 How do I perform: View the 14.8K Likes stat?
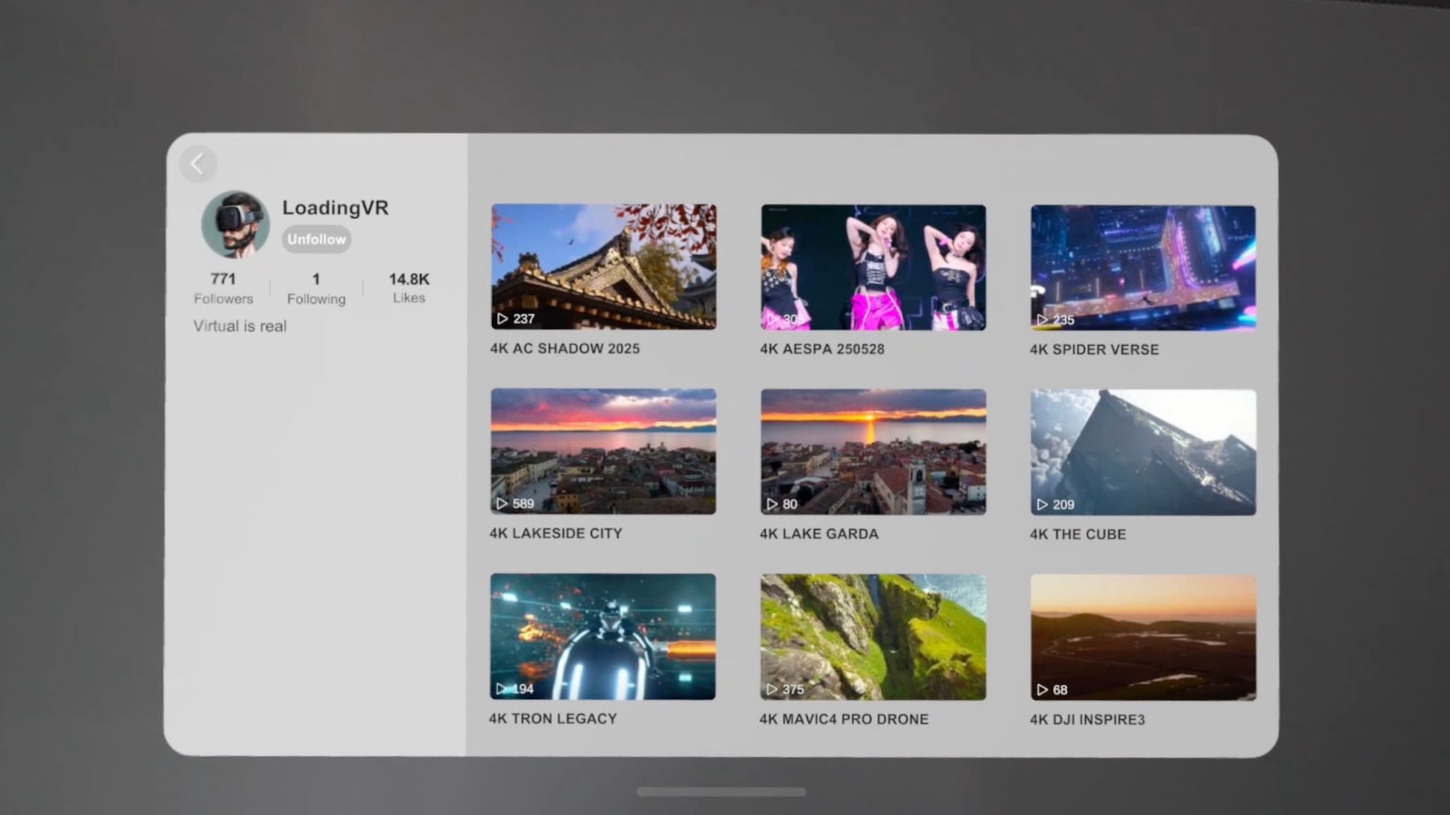coord(409,288)
